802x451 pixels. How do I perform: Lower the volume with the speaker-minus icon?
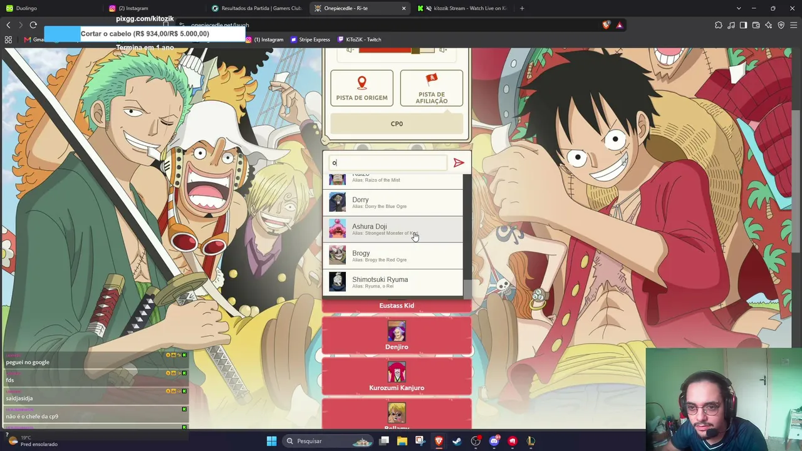pos(350,49)
